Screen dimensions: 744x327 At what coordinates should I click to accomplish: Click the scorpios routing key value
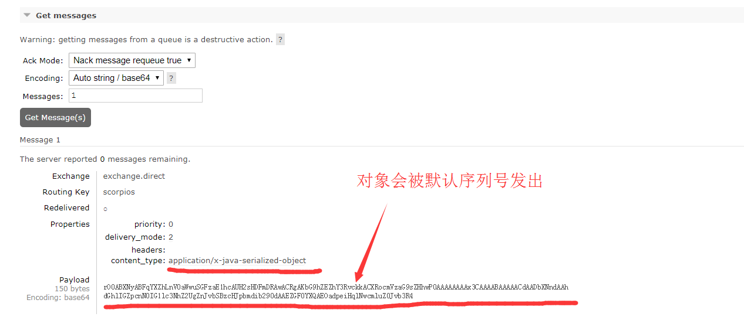click(x=119, y=192)
